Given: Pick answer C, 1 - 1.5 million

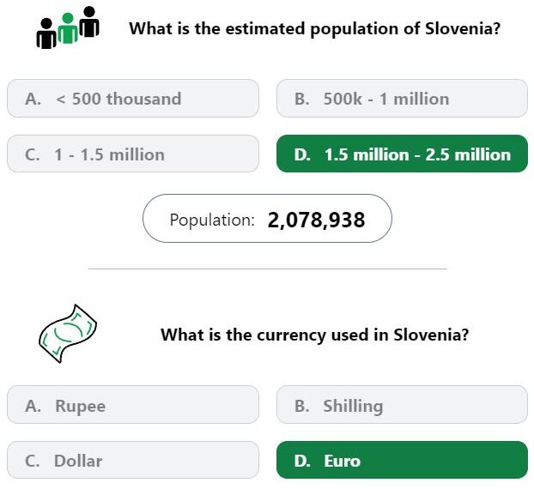Looking at the screenshot, I should point(133,154).
